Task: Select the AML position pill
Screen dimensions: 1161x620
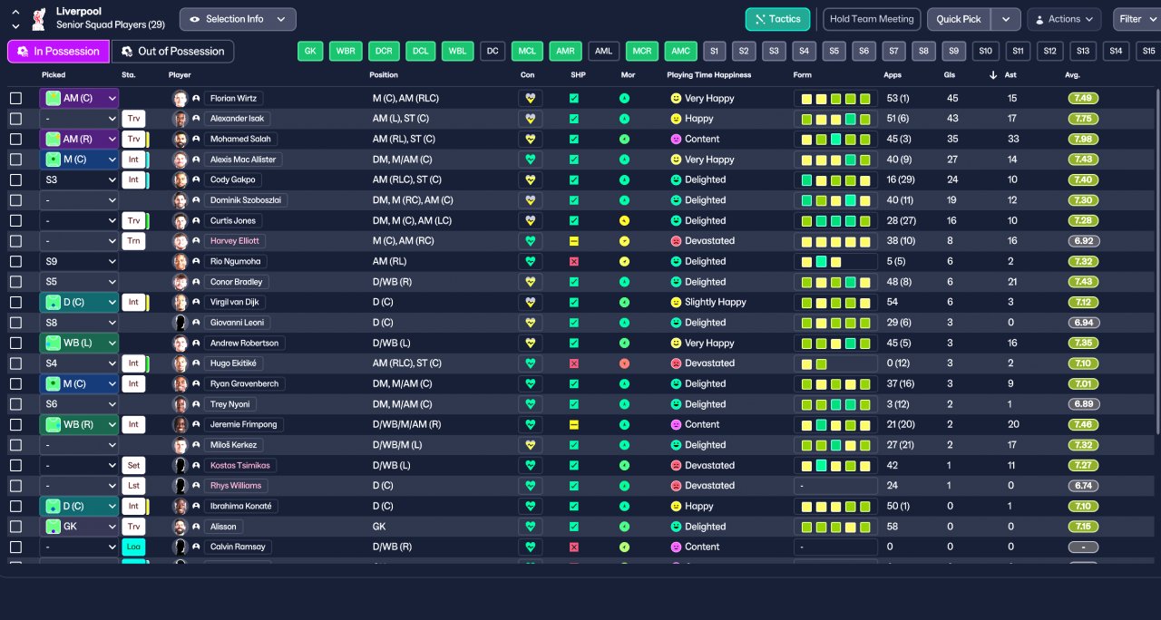Action: coord(604,52)
